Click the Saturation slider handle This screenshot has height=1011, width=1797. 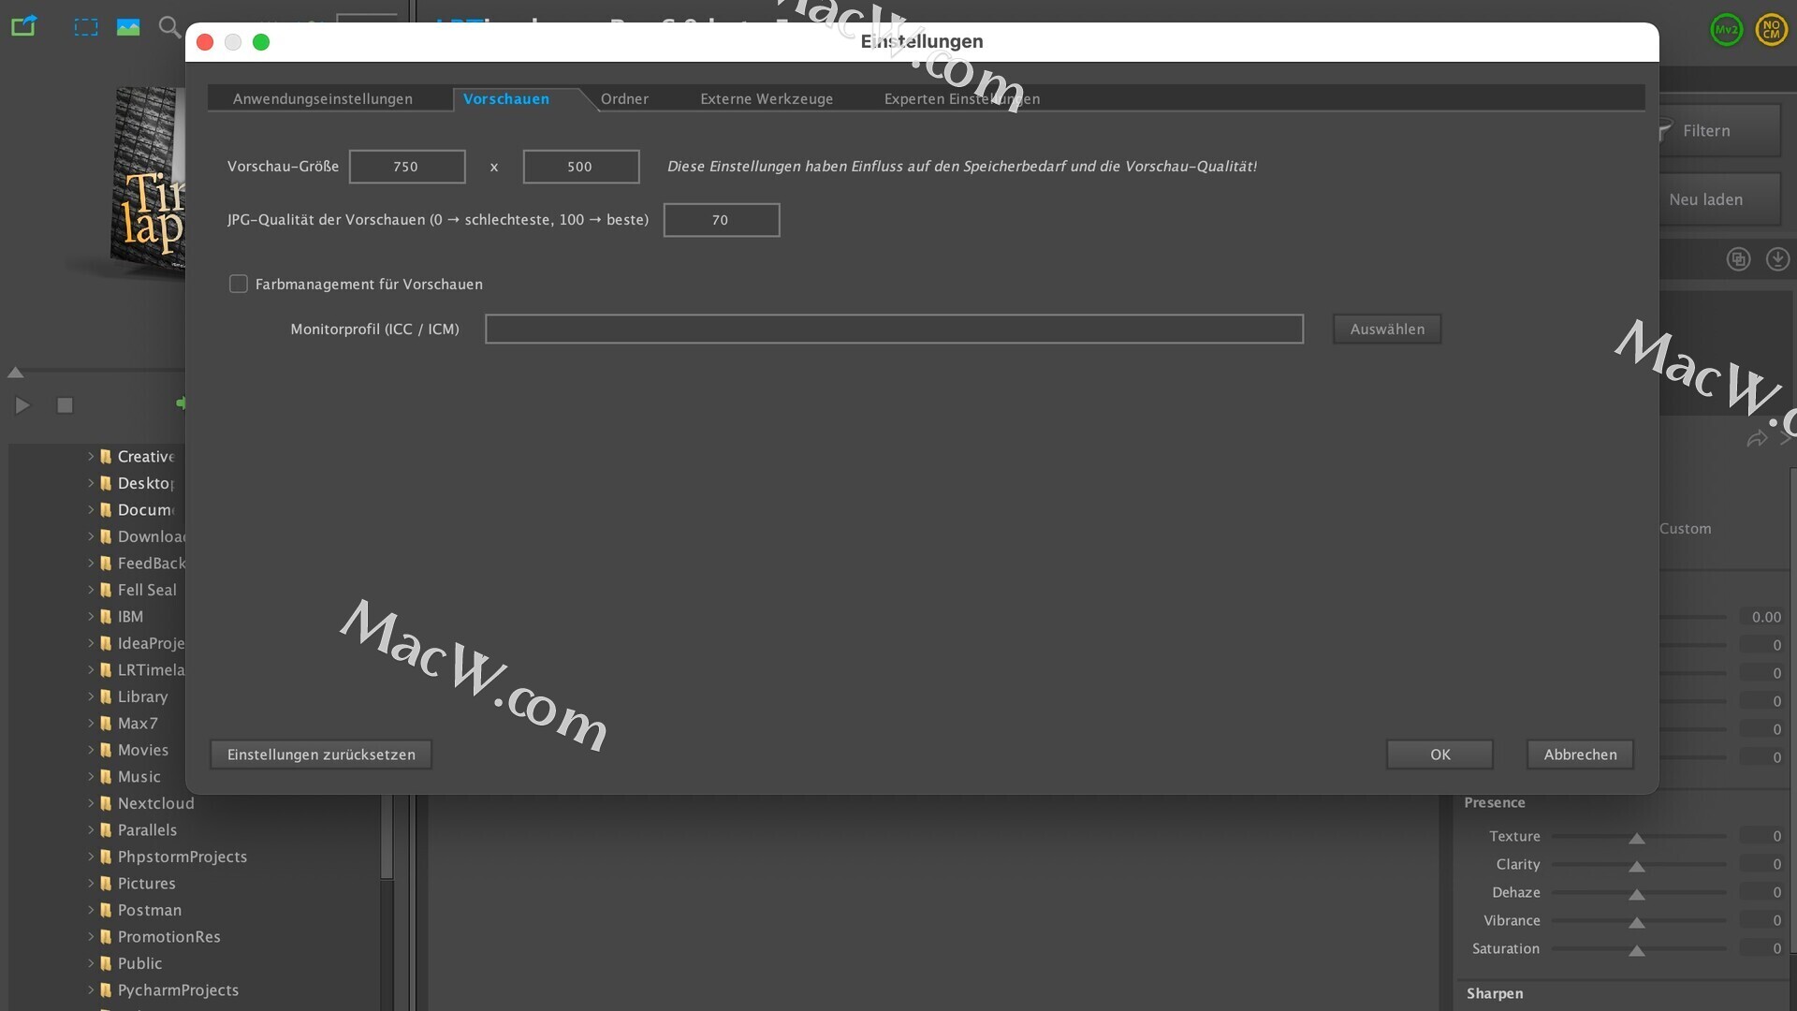coord(1636,951)
